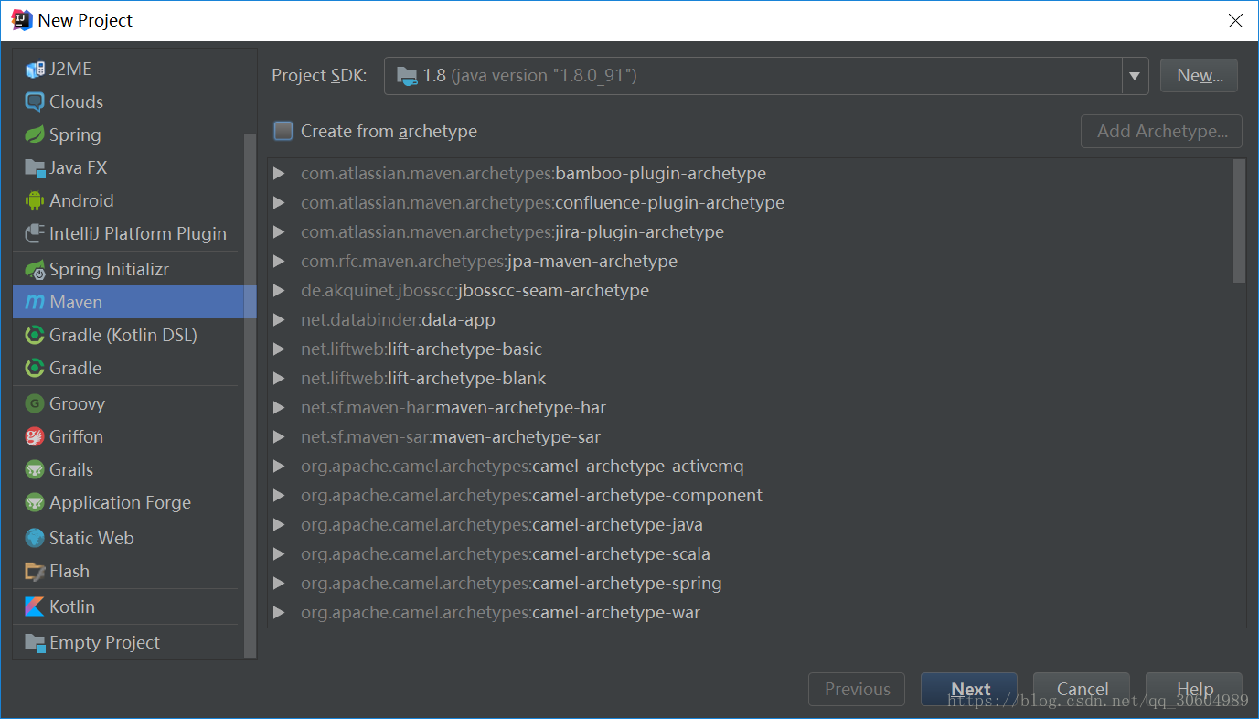Expand jira-plugin-archetype node

(x=280, y=232)
